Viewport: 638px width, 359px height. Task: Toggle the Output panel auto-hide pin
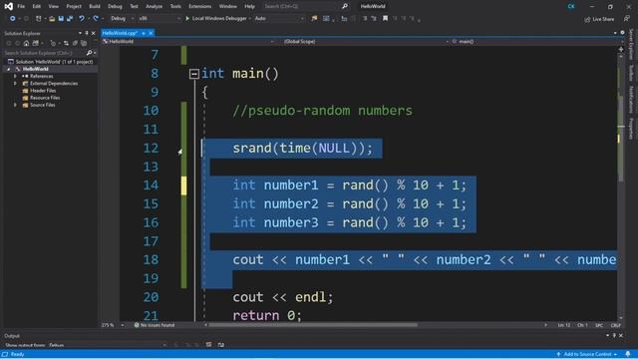pyautogui.click(x=614, y=335)
